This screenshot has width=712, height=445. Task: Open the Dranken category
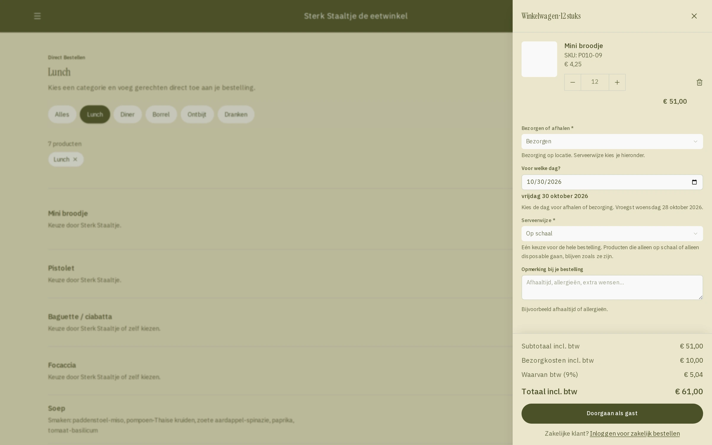click(x=236, y=115)
